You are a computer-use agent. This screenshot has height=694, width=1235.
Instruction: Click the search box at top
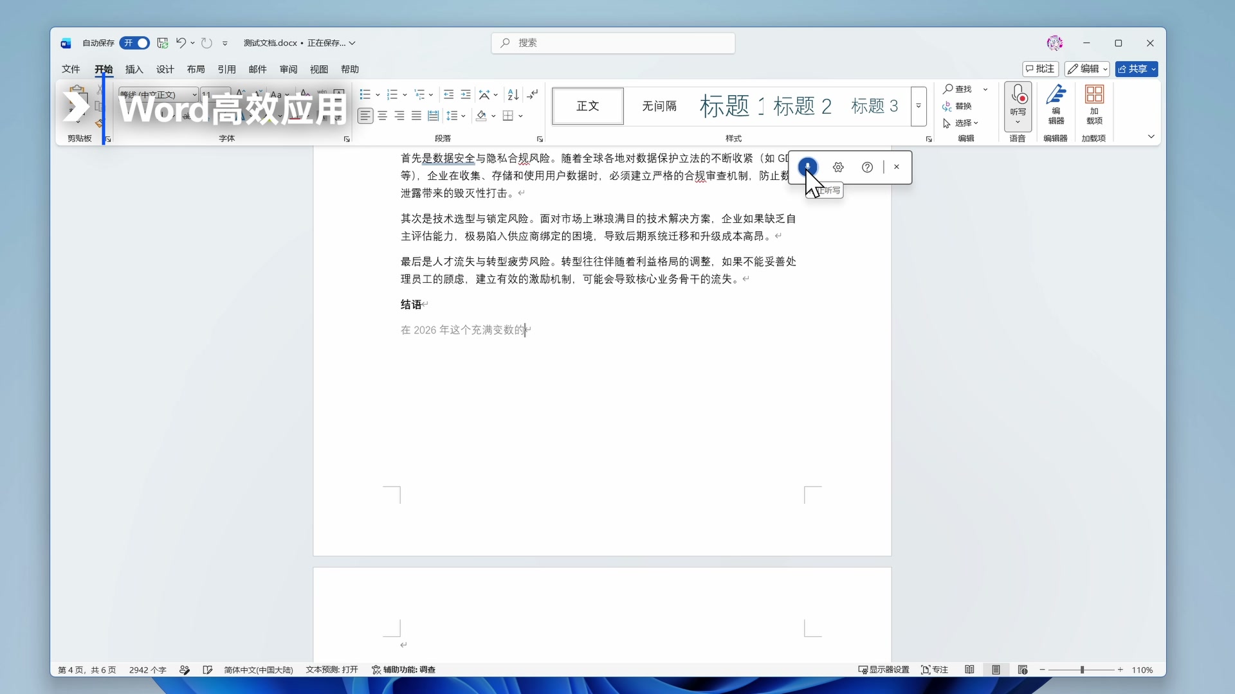613,43
